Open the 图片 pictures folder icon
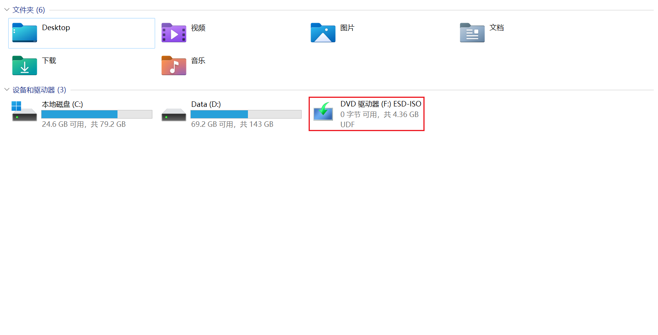The width and height of the screenshot is (658, 335). [323, 33]
